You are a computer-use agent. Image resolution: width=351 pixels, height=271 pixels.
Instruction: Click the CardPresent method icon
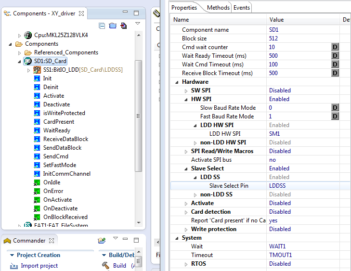point(37,122)
